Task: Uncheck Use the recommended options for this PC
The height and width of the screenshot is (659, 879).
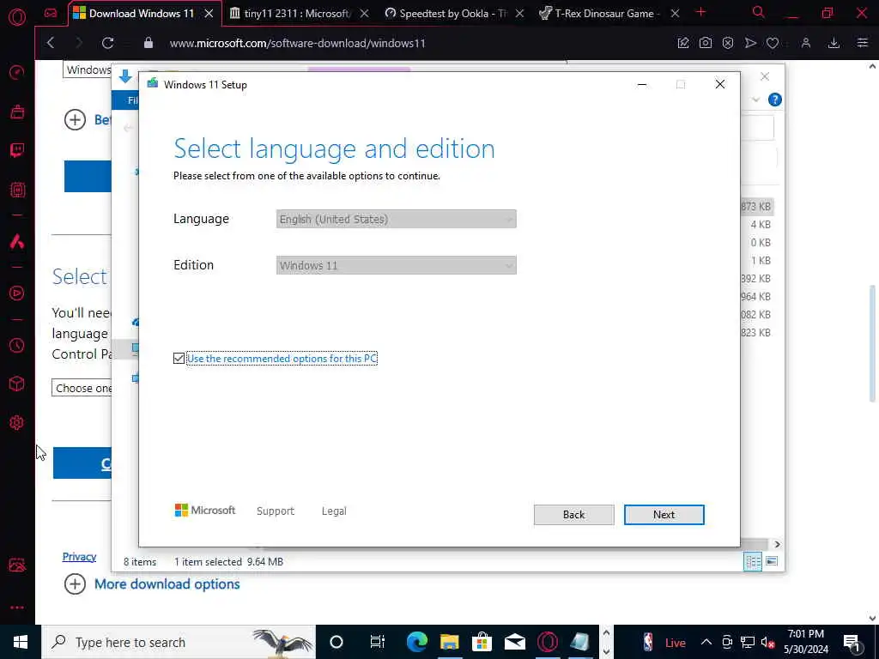Action: (x=179, y=358)
